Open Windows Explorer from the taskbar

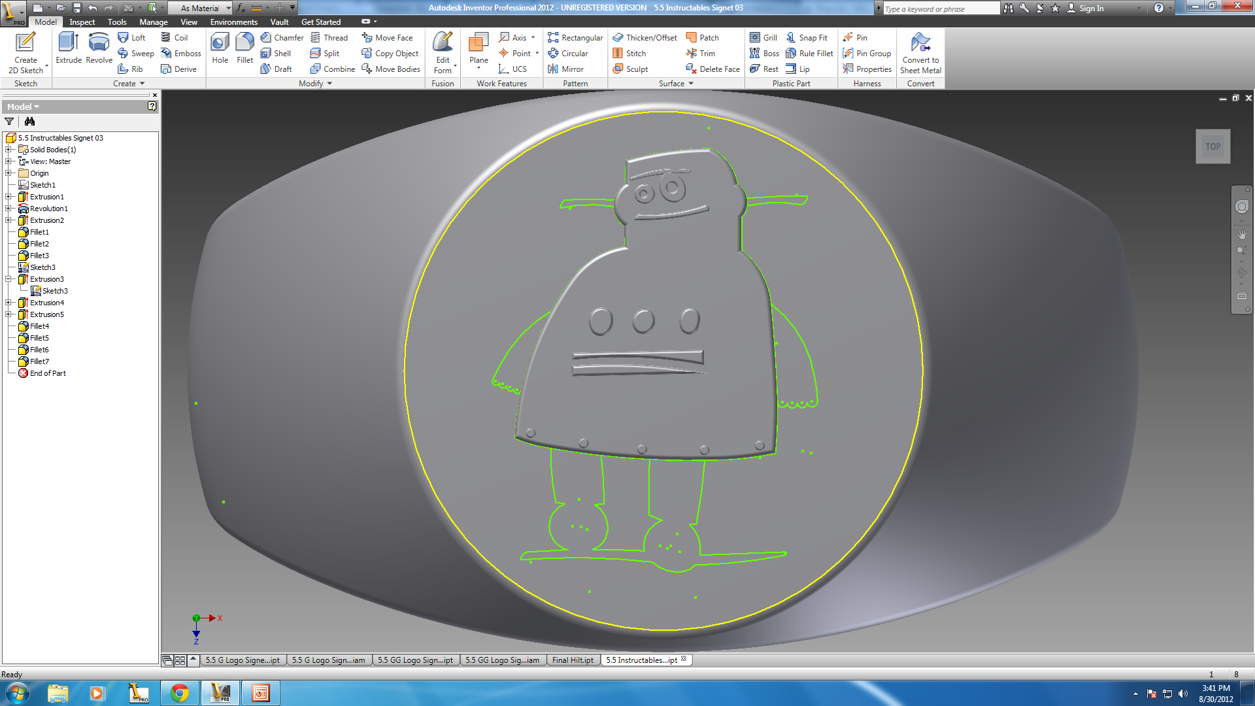(58, 693)
